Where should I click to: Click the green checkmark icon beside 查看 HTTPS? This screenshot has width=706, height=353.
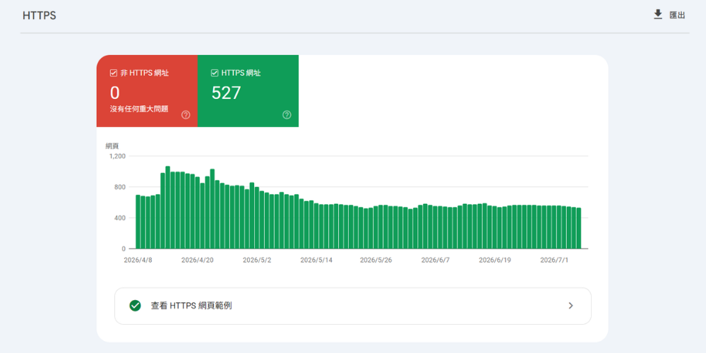point(135,306)
